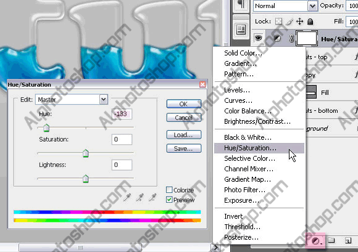Click the Hue/Saturation adjustment layer icon
This screenshot has width=358, height=252.
[277, 38]
